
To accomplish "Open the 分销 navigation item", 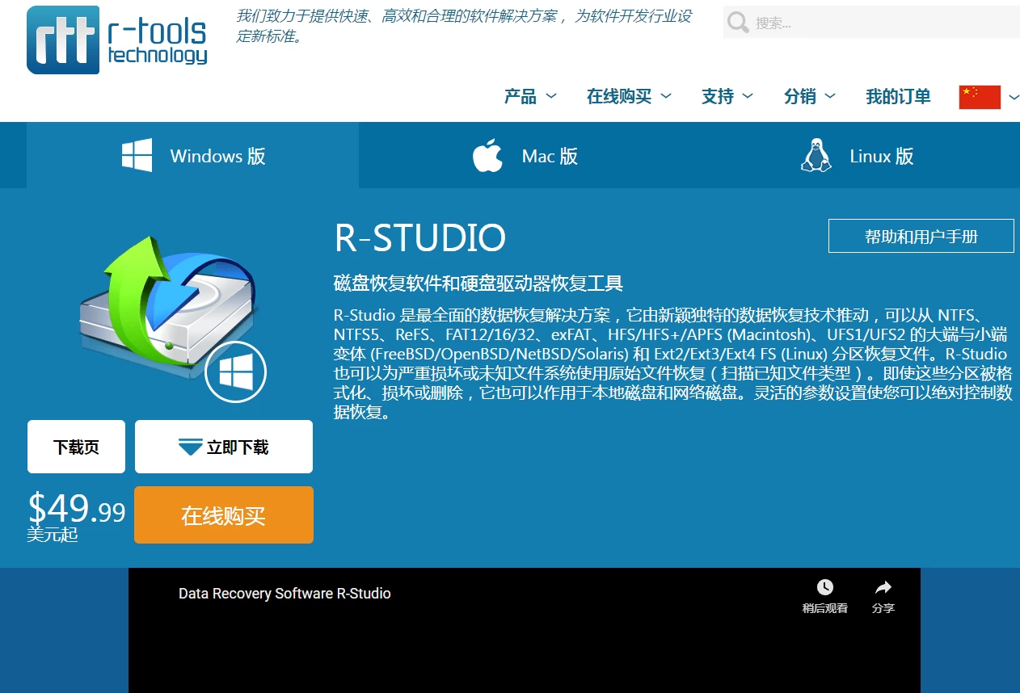I will [800, 97].
